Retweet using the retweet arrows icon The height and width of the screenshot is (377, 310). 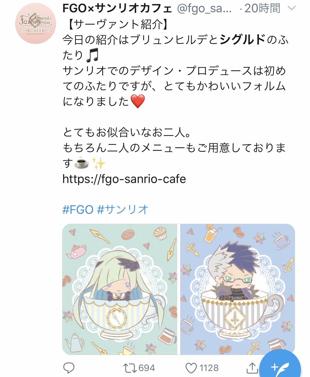[x=130, y=368]
